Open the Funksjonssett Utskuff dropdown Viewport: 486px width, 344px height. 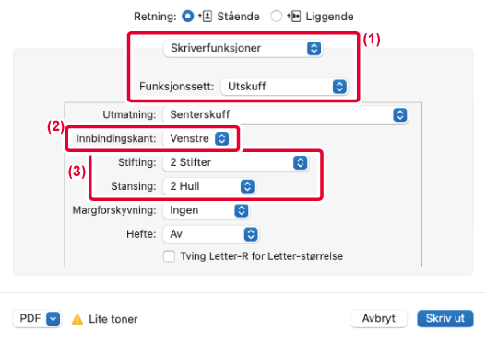284,87
